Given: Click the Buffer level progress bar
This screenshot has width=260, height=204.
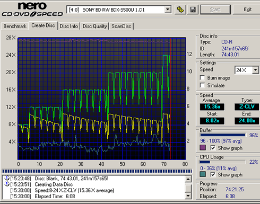Looking at the screenshot, I should tap(223, 135).
